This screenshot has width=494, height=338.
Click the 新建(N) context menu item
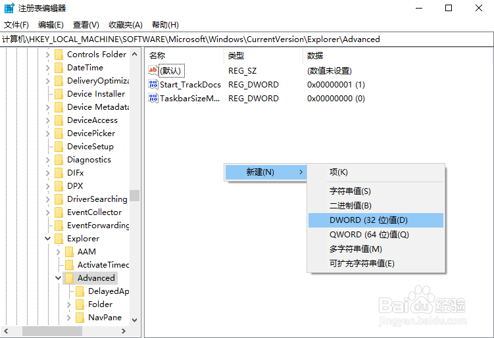(x=266, y=172)
